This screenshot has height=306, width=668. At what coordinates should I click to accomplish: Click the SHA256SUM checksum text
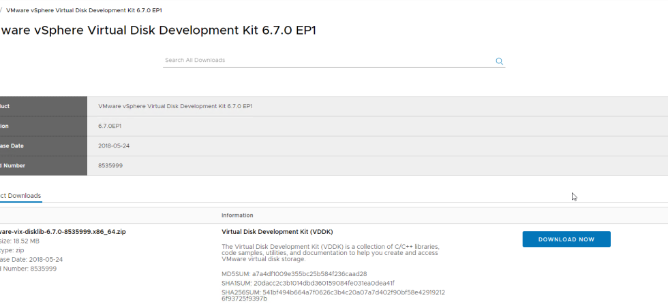pos(333,295)
